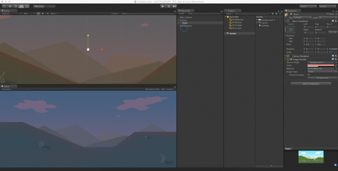
Task: Select the Inspector tab
Action: (x=292, y=11)
